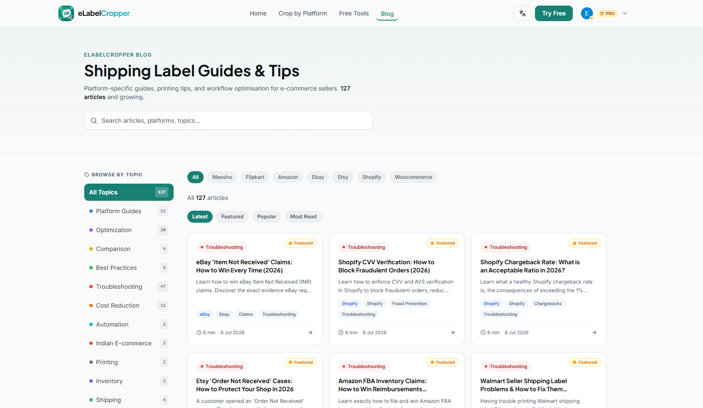703x408 pixels.
Task: Click the PRO crown badge
Action: click(607, 13)
